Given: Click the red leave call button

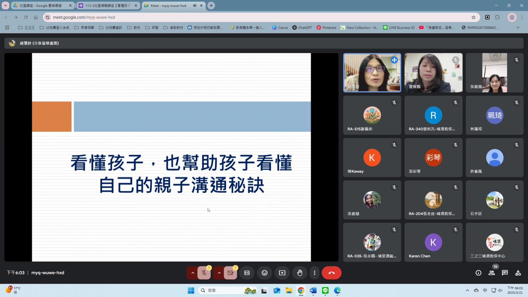Looking at the screenshot, I should tap(331, 273).
